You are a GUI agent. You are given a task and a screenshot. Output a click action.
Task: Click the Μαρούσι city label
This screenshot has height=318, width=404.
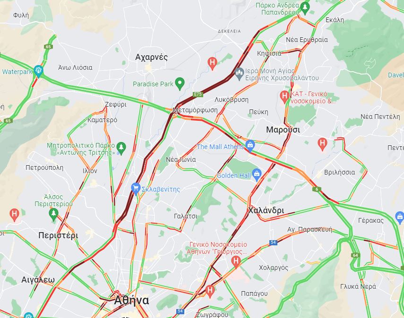[x=283, y=130]
